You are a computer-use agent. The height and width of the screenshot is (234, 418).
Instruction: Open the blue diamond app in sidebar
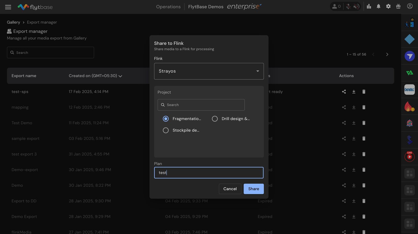point(409,39)
